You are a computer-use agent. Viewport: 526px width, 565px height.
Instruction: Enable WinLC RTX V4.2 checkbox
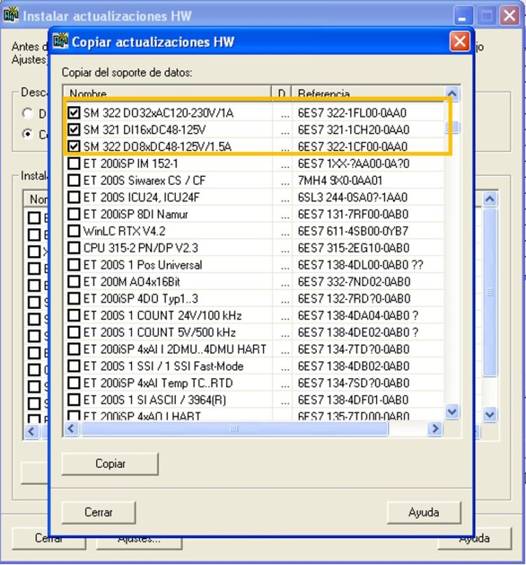(74, 231)
